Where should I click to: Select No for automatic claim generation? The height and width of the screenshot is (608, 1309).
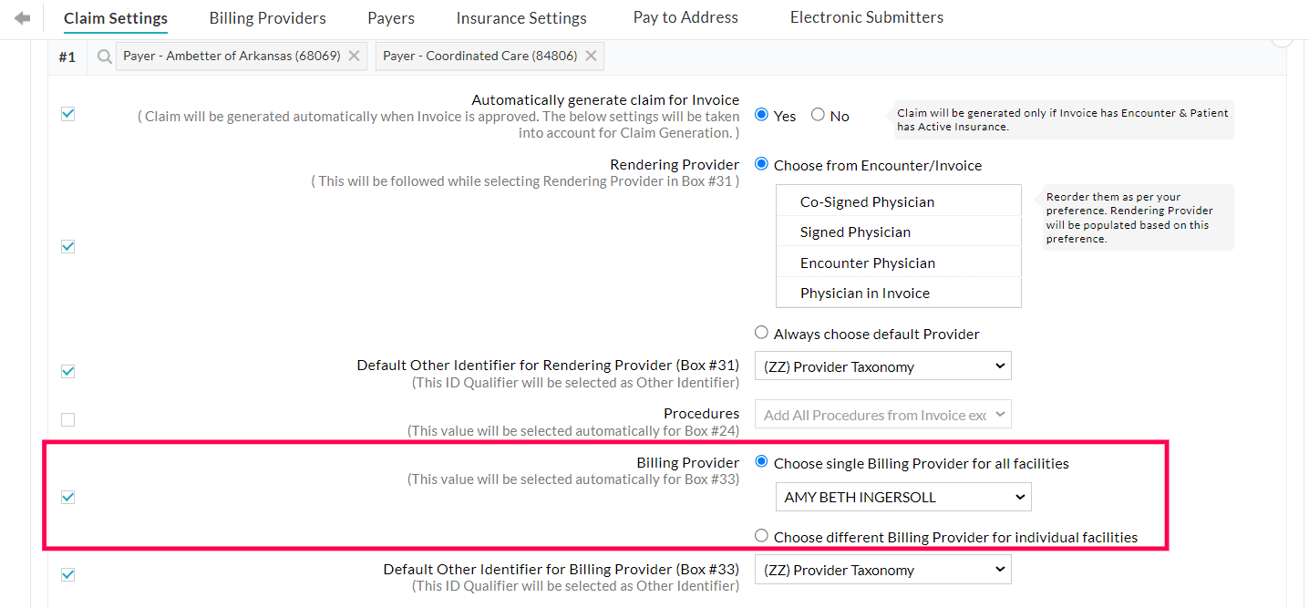pyautogui.click(x=818, y=115)
